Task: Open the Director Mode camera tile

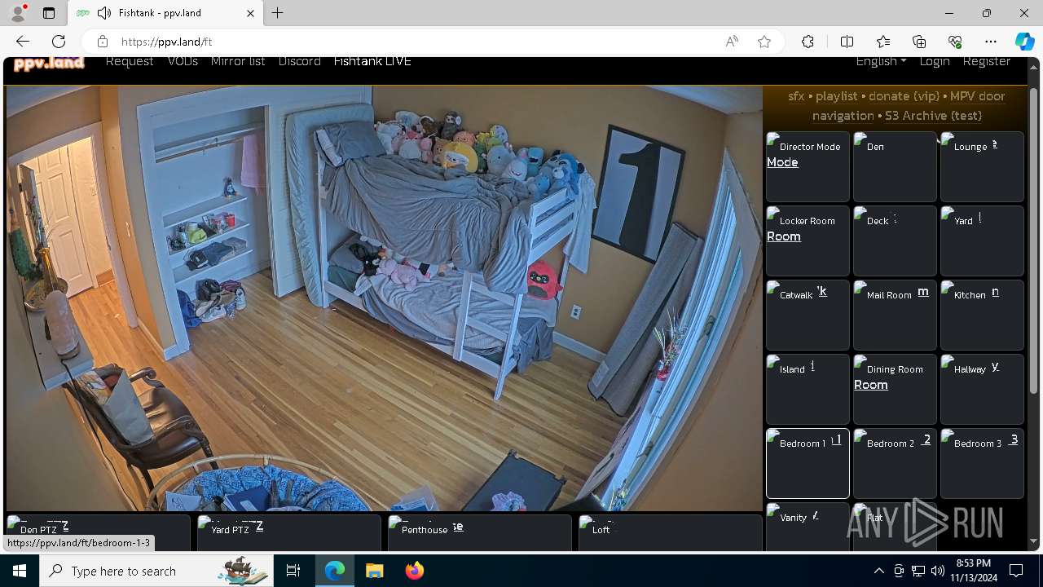Action: click(808, 166)
